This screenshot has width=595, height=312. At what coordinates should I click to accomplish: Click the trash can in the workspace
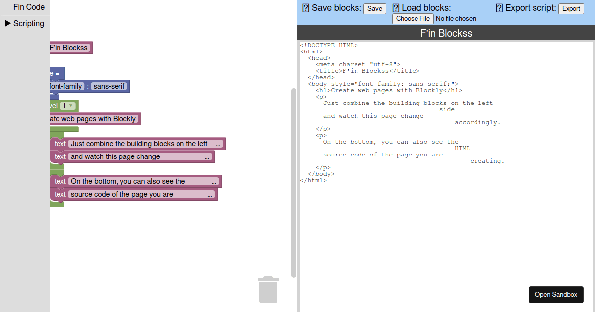[268, 290]
